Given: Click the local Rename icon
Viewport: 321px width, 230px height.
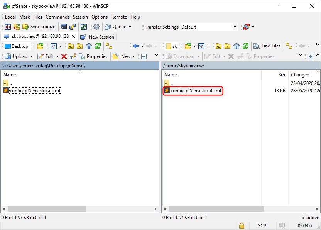Looking at the screenshot, I should tap(73, 56).
